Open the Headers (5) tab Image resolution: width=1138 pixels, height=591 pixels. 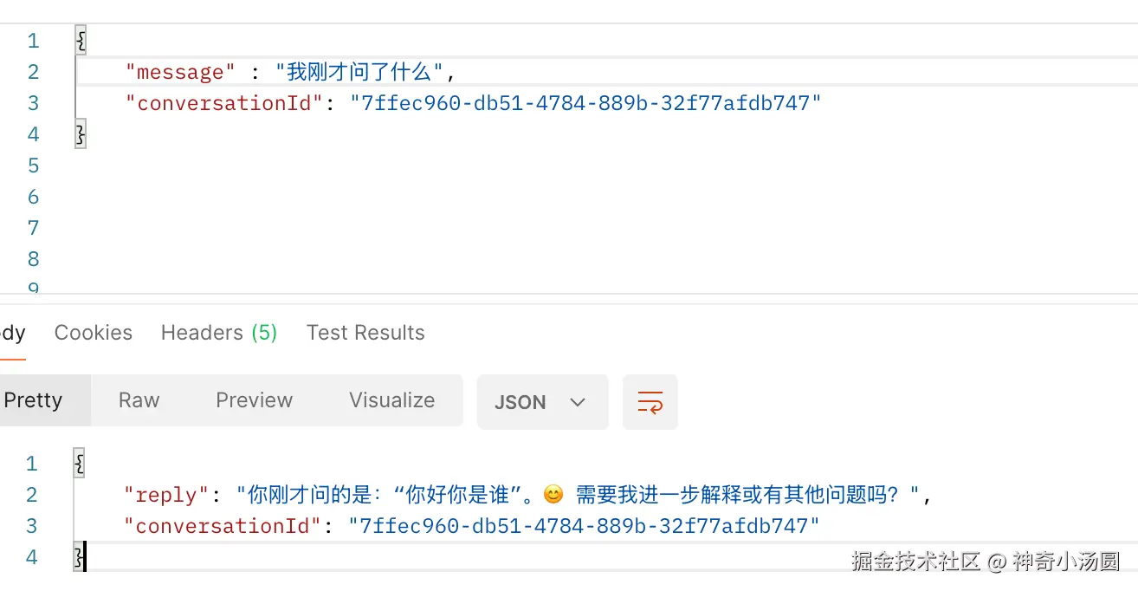tap(219, 333)
